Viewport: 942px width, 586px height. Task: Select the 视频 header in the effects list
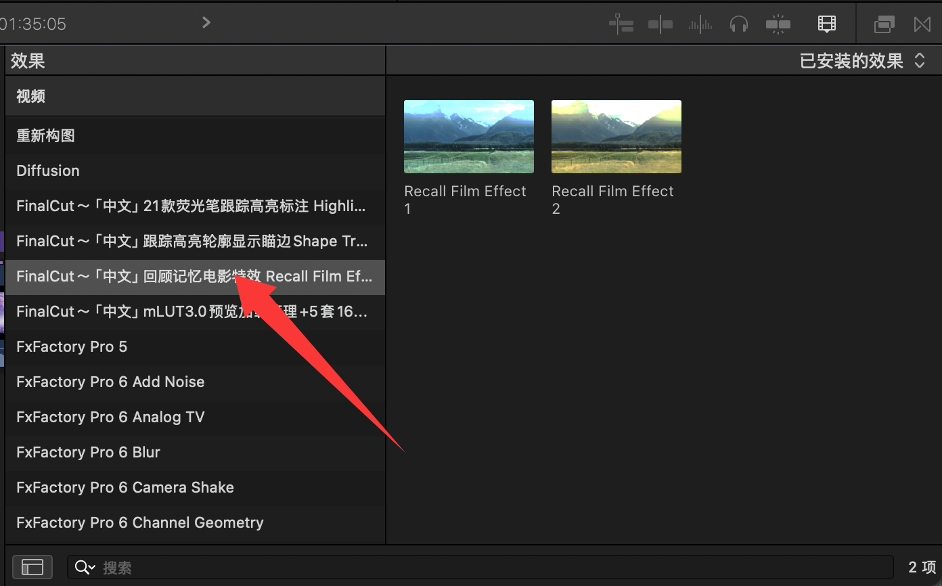click(31, 96)
